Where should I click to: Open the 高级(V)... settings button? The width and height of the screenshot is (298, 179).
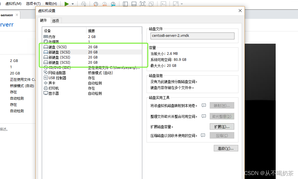[x=226, y=148]
